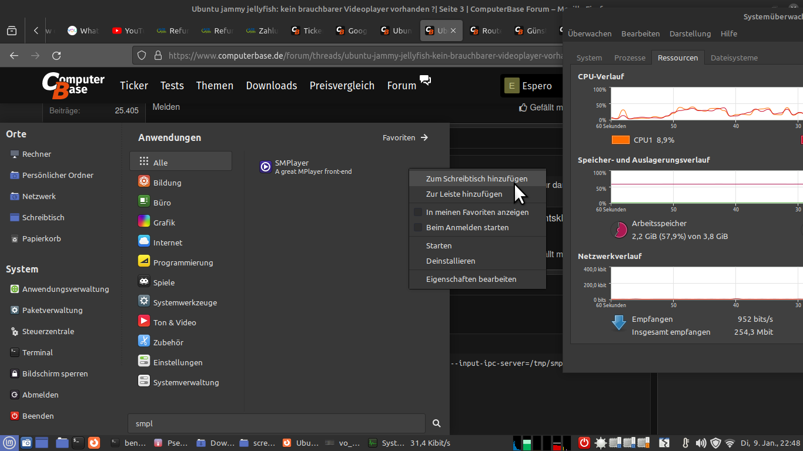
Task: Choose Starten in context menu
Action: pos(477,245)
